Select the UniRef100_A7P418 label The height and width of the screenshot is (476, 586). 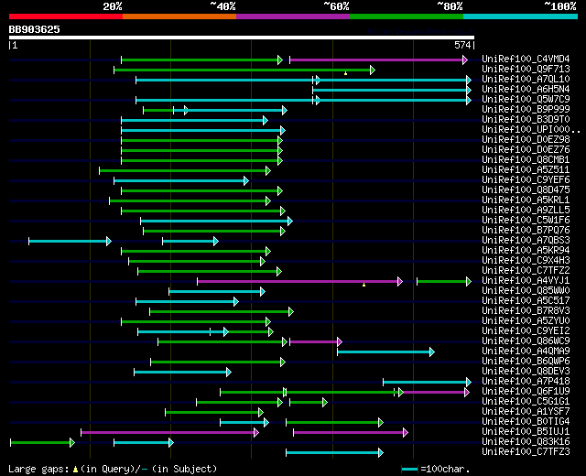[x=526, y=382]
